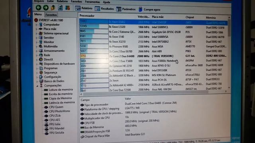Click the Multimídia icon in tree
This screenshot has width=255, height=143.
click(41, 46)
